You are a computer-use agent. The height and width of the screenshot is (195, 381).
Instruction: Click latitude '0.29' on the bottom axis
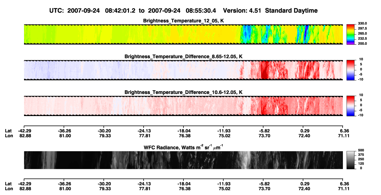[305, 184]
